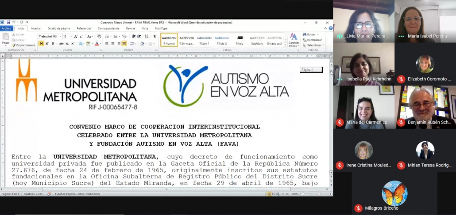456x215 pixels.
Task: Align text left
Action: click(x=107, y=44)
